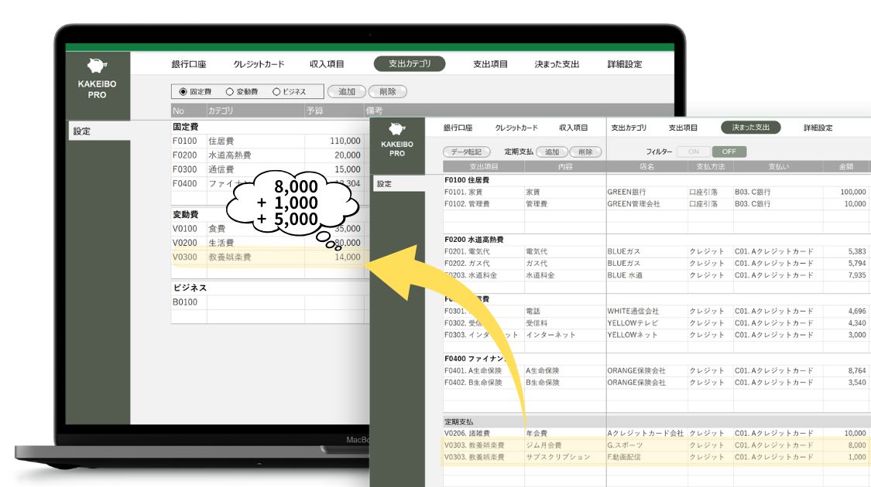Switch the フィルター toggle to ON
This screenshot has height=487, width=871.
tap(693, 152)
